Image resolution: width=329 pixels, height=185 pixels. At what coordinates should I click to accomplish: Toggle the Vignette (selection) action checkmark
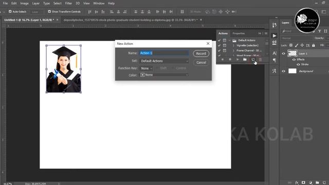tap(220, 45)
